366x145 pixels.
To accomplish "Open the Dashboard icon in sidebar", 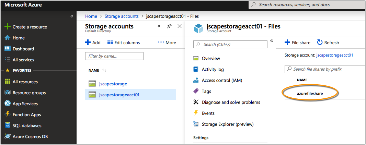I will click(x=7, y=49).
